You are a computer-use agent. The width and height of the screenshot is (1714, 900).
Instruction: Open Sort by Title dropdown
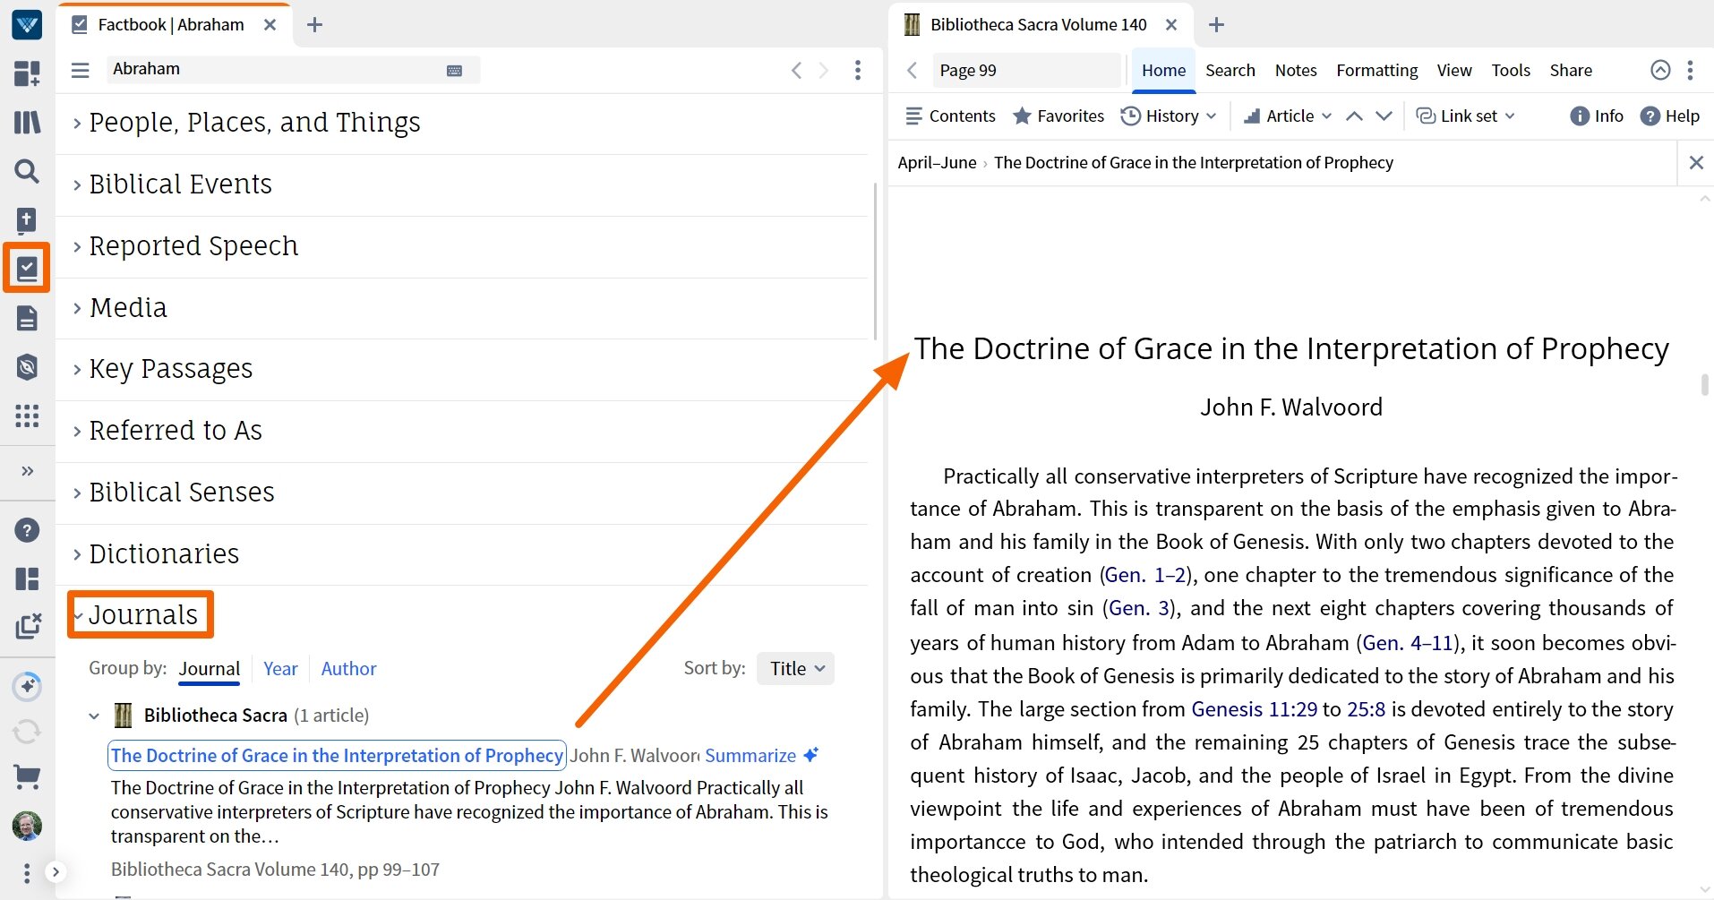[795, 669]
